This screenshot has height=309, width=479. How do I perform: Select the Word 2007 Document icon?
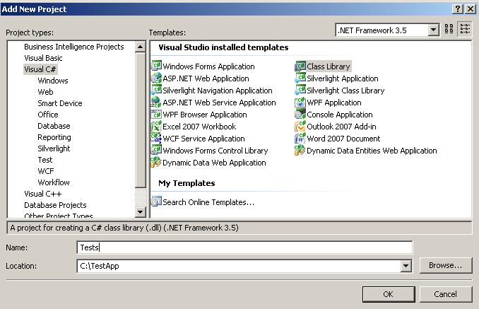coord(300,138)
